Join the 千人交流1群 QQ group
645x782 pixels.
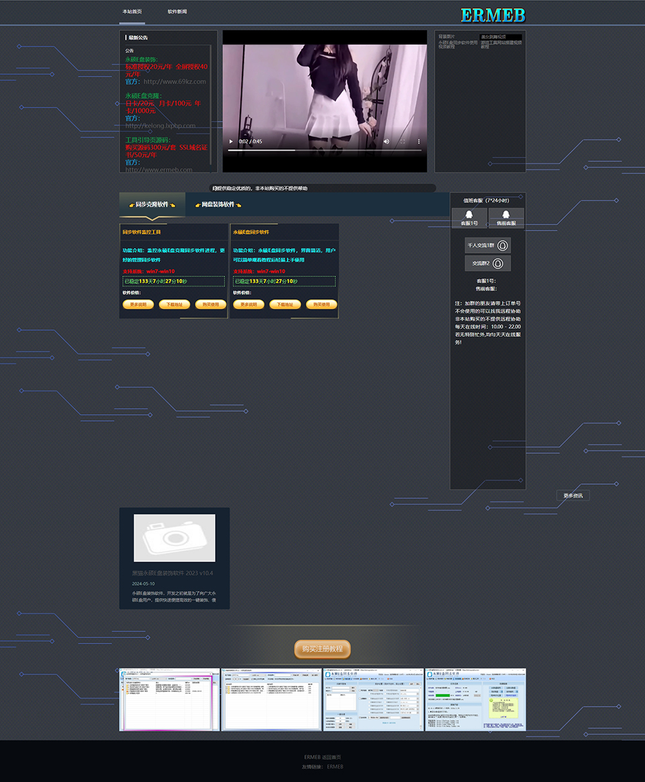pyautogui.click(x=488, y=245)
